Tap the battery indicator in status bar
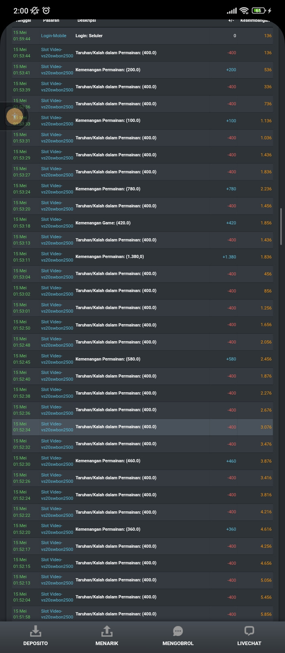 coord(258,11)
